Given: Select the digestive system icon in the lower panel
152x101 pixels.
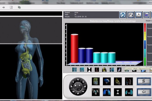Looking at the screenshot, I should [95, 81].
